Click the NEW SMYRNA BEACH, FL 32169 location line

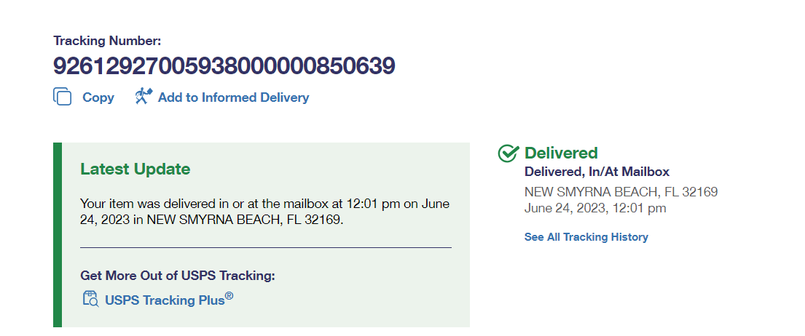[x=621, y=192]
